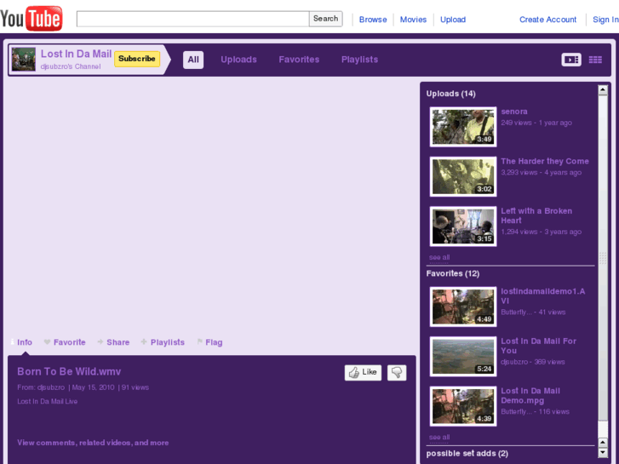Click djsubzro's Channel subtitle text

pyautogui.click(x=71, y=66)
